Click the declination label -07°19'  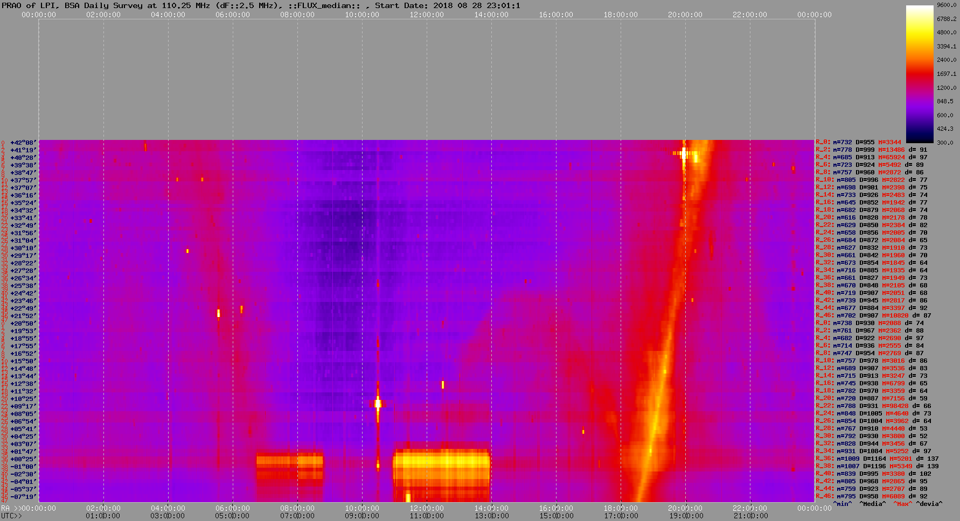click(x=23, y=497)
